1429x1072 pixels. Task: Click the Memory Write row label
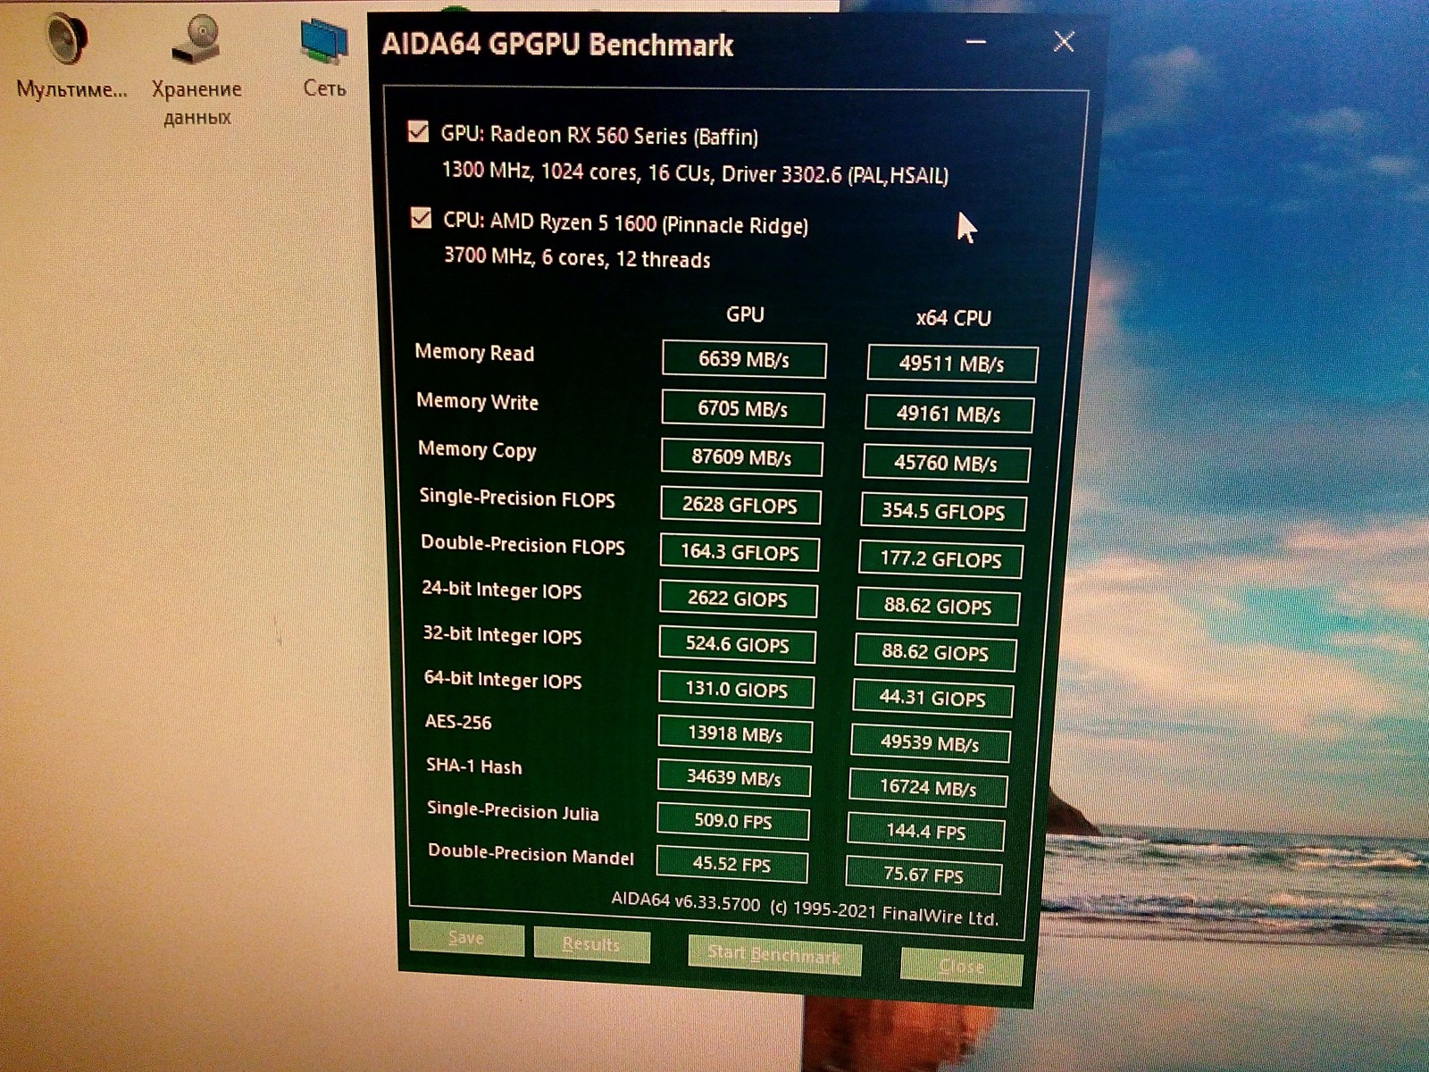(478, 402)
